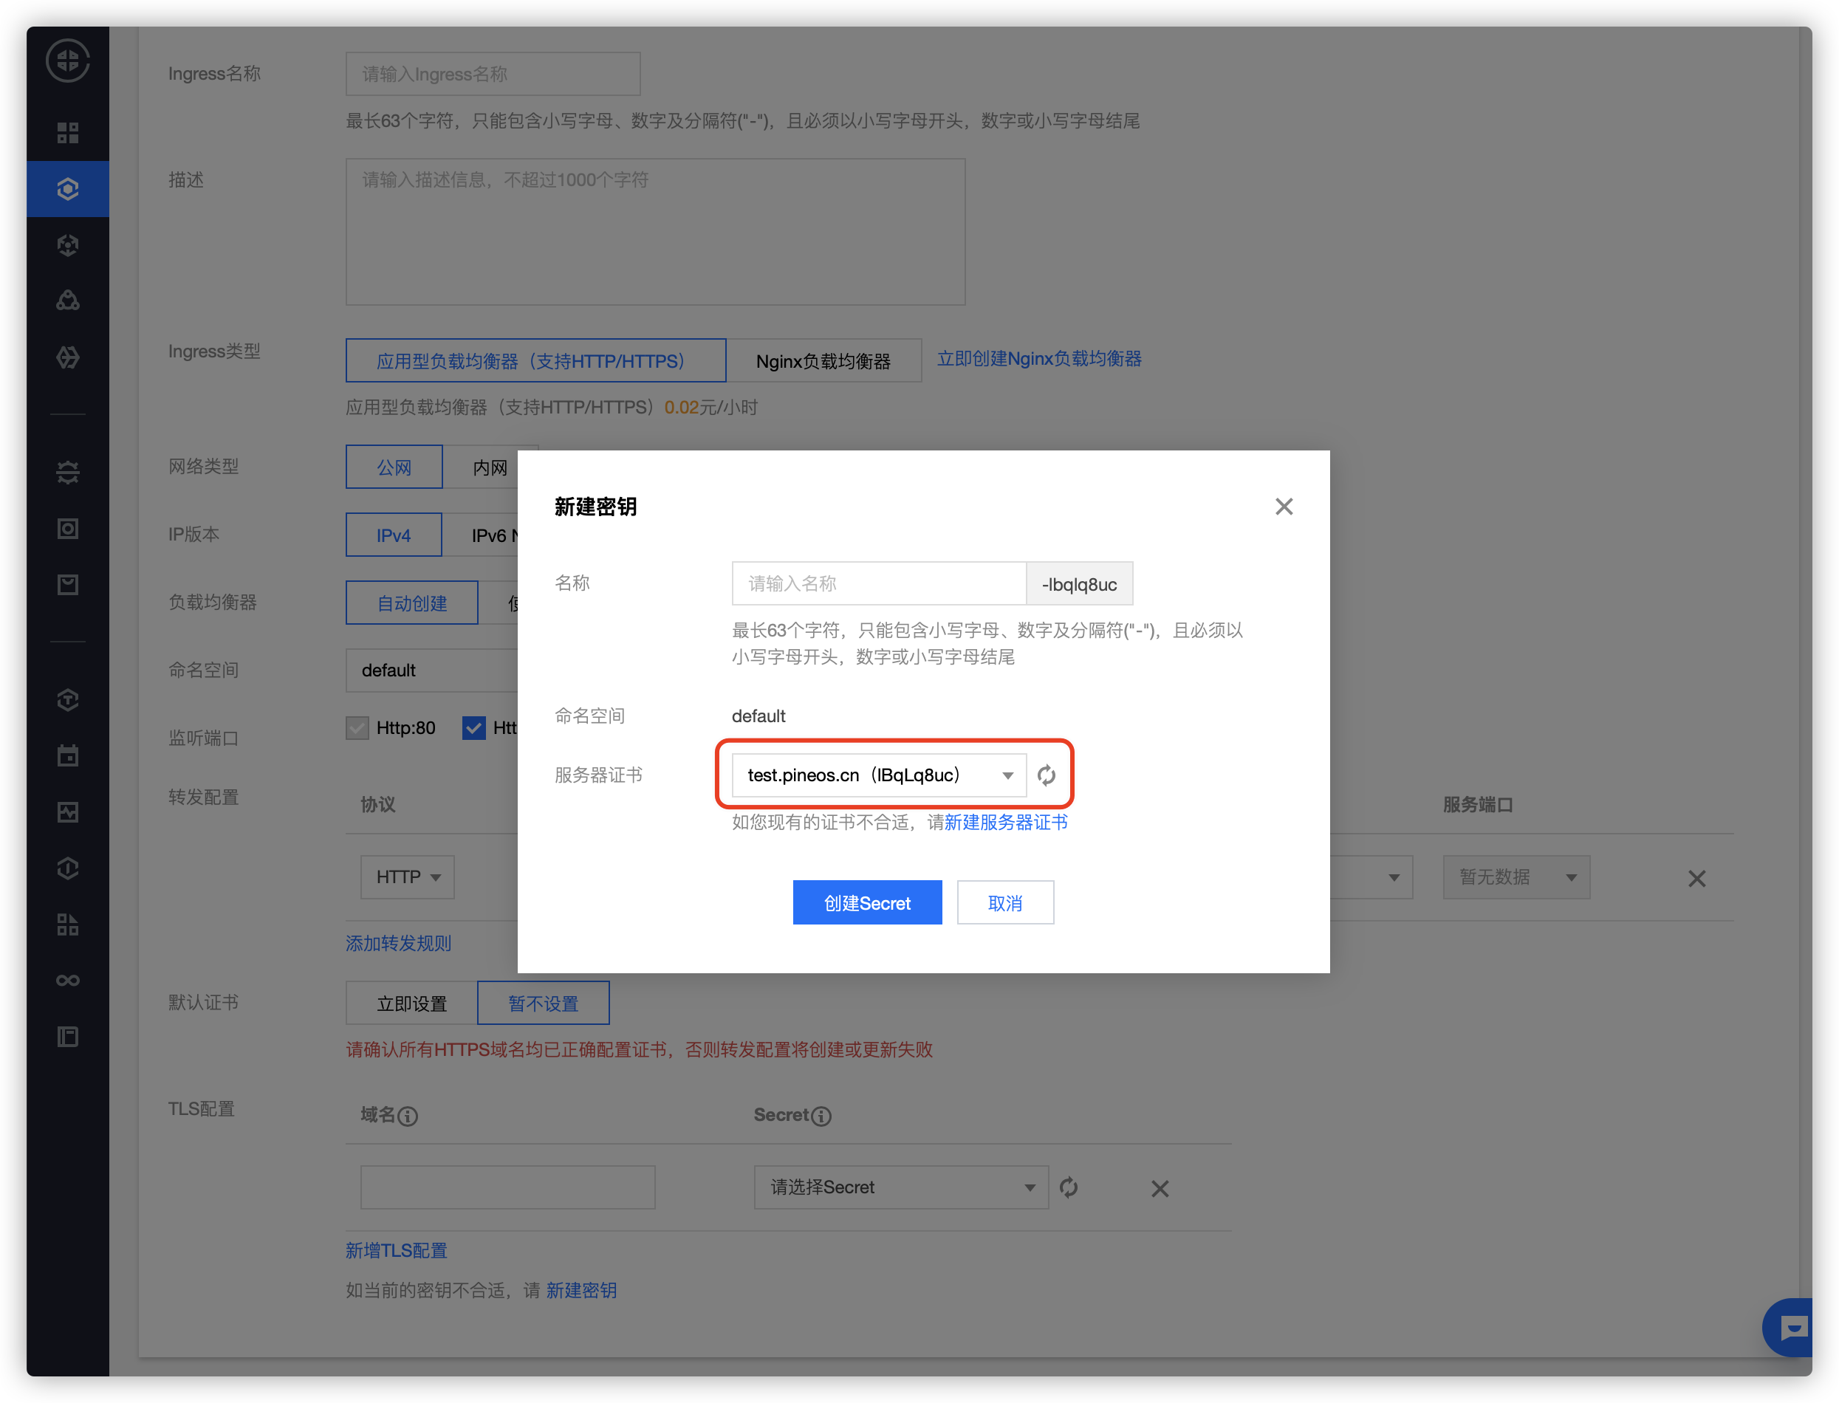1839x1403 pixels.
Task: Close the 新建密钥 dialog
Action: (x=1284, y=507)
